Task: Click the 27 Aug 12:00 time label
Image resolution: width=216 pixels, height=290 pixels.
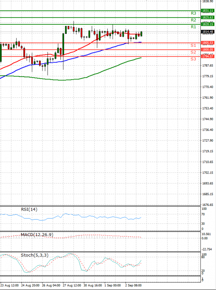Action: click(72, 285)
